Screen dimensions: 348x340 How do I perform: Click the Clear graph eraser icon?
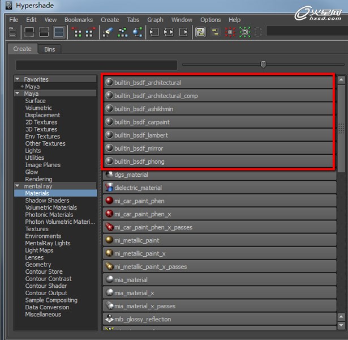[108, 32]
